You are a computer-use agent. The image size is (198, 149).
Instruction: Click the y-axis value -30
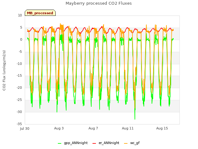click(x=19, y=112)
